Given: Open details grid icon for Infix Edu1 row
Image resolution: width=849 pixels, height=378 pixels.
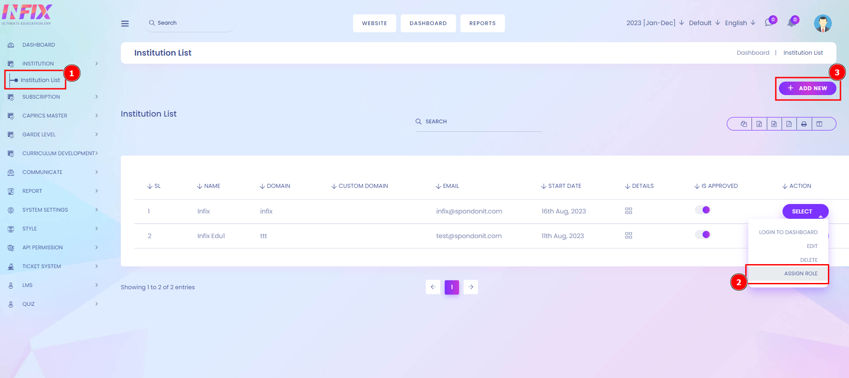Looking at the screenshot, I should pos(628,235).
